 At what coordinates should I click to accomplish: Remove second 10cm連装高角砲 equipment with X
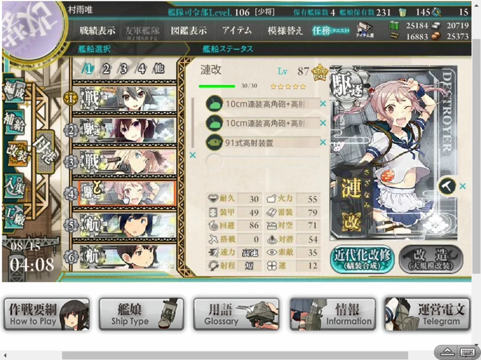323,123
